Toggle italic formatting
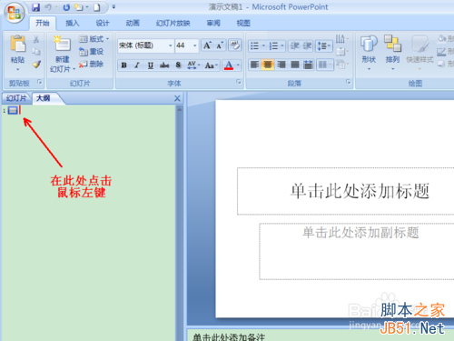 [x=137, y=65]
